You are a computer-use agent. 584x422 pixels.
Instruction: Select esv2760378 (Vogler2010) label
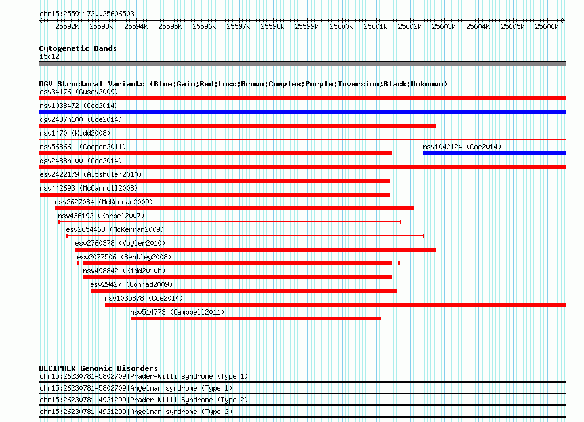point(120,243)
